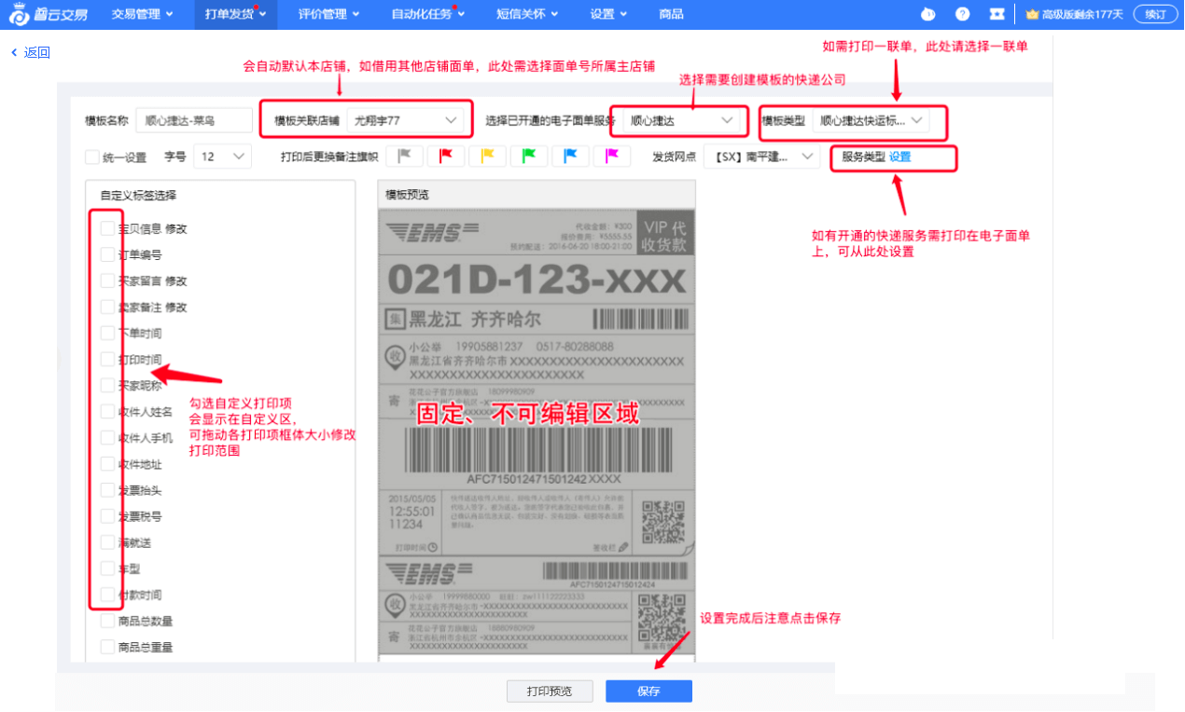Viewport: 1185px width, 712px height.
Task: Tick the 付款时间 checkbox
Action: [x=107, y=595]
